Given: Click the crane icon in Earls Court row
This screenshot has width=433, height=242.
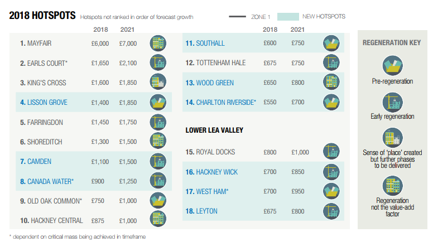Looking at the screenshot, I should coord(158,63).
